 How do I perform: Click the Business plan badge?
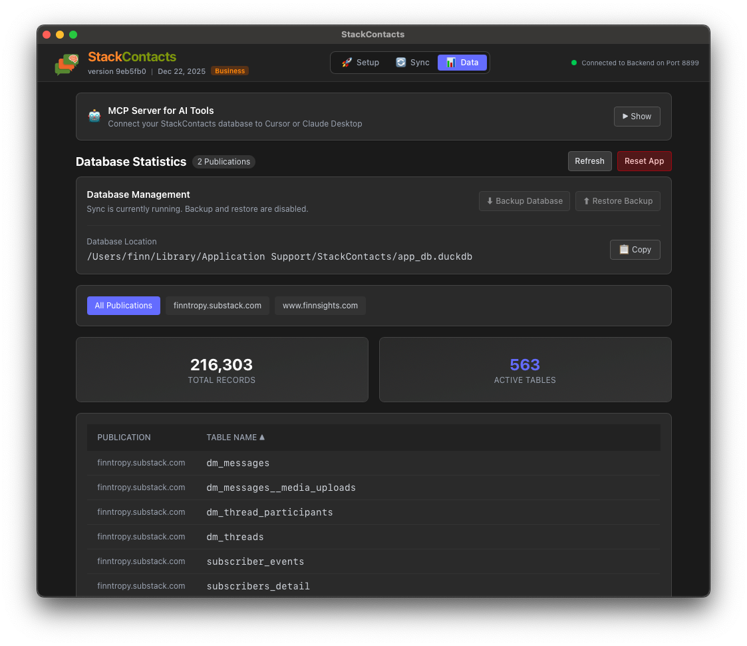tap(229, 71)
